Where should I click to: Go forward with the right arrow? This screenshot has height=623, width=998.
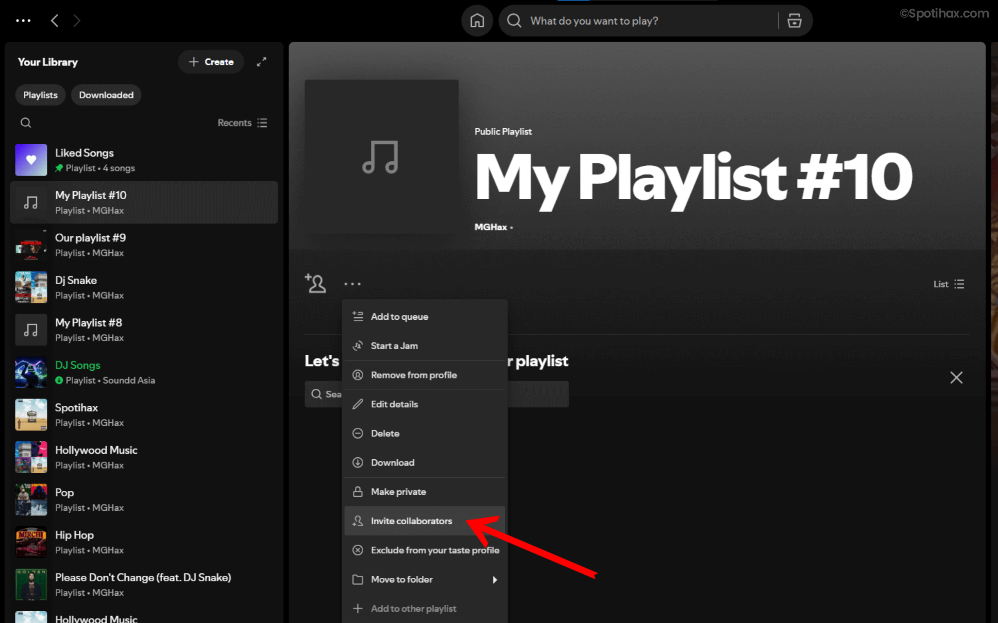(77, 21)
